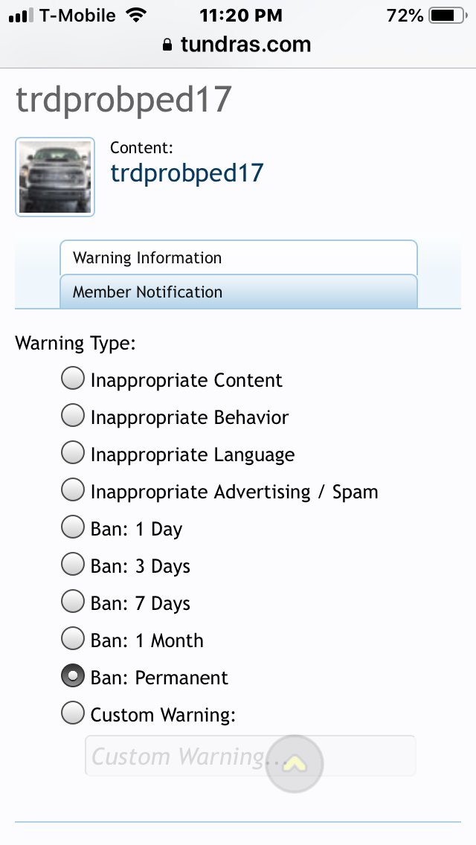
Task: Tap the cellular signal bars icon
Action: point(21,16)
